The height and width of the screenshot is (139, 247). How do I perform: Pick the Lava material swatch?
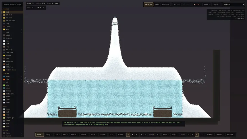[4, 80]
